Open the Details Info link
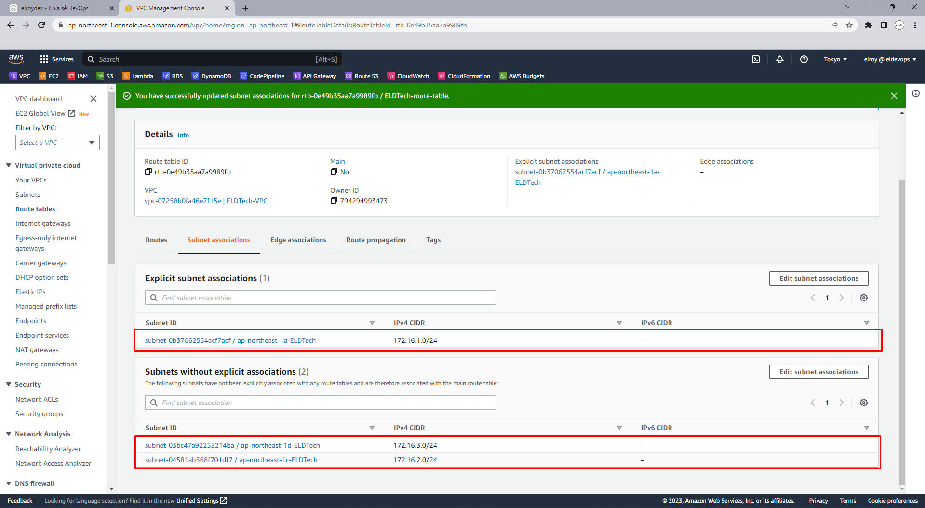 [x=183, y=135]
